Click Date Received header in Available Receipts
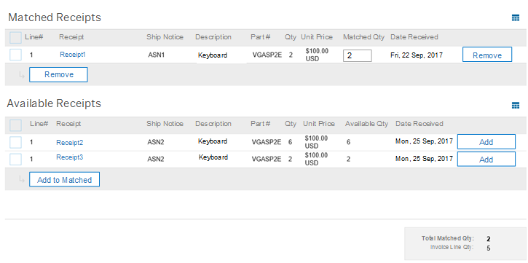Screen dimensions: 528x263 (x=419, y=124)
